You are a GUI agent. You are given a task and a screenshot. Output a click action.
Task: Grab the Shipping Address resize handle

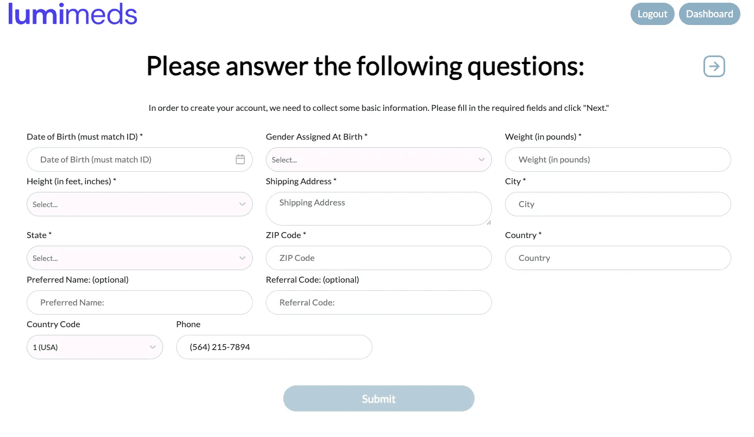[488, 222]
